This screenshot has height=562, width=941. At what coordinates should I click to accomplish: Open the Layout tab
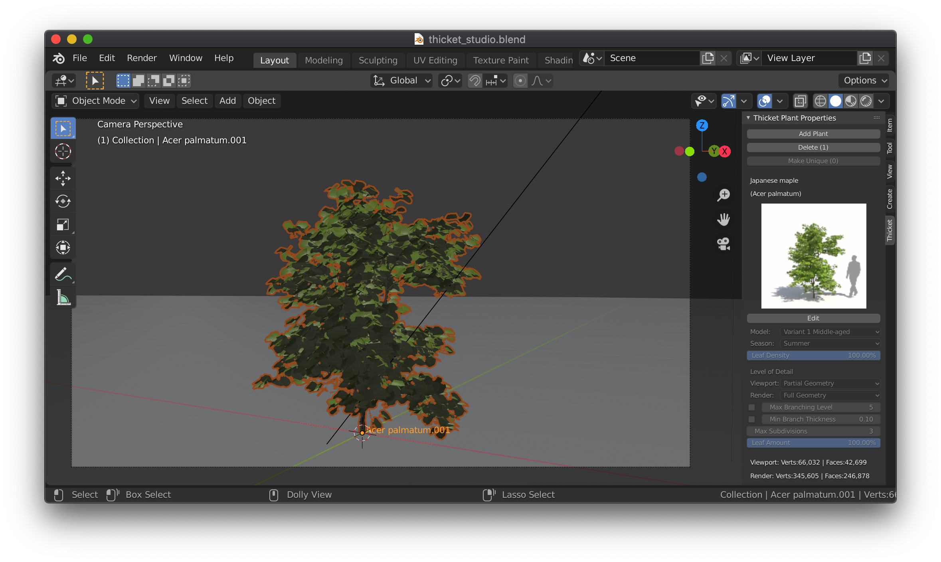[x=275, y=59]
